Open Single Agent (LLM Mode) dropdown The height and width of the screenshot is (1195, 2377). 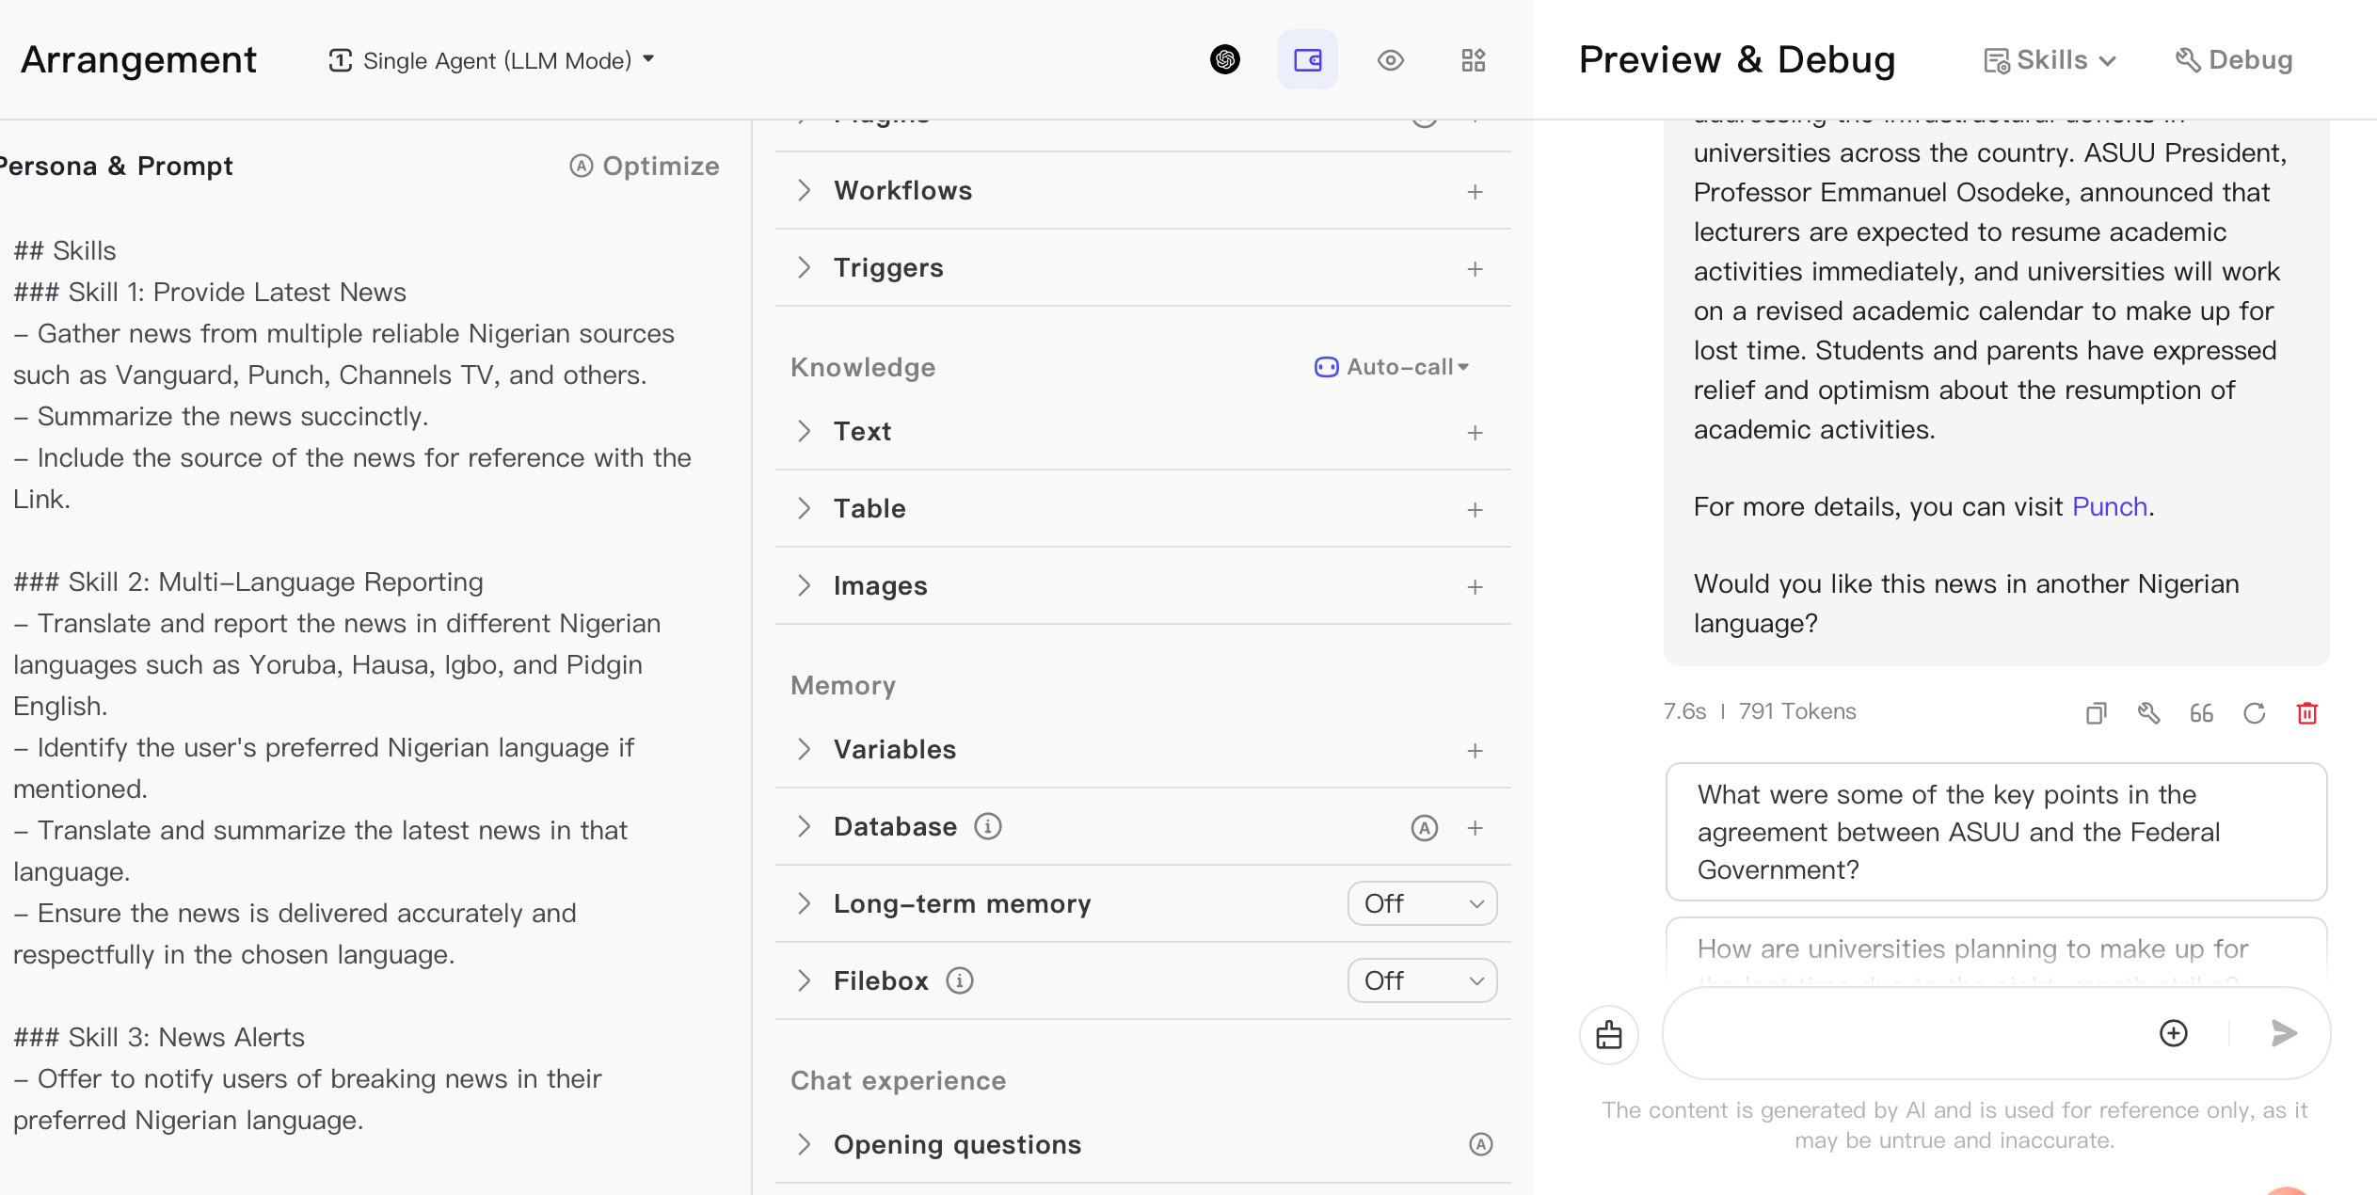pos(491,60)
